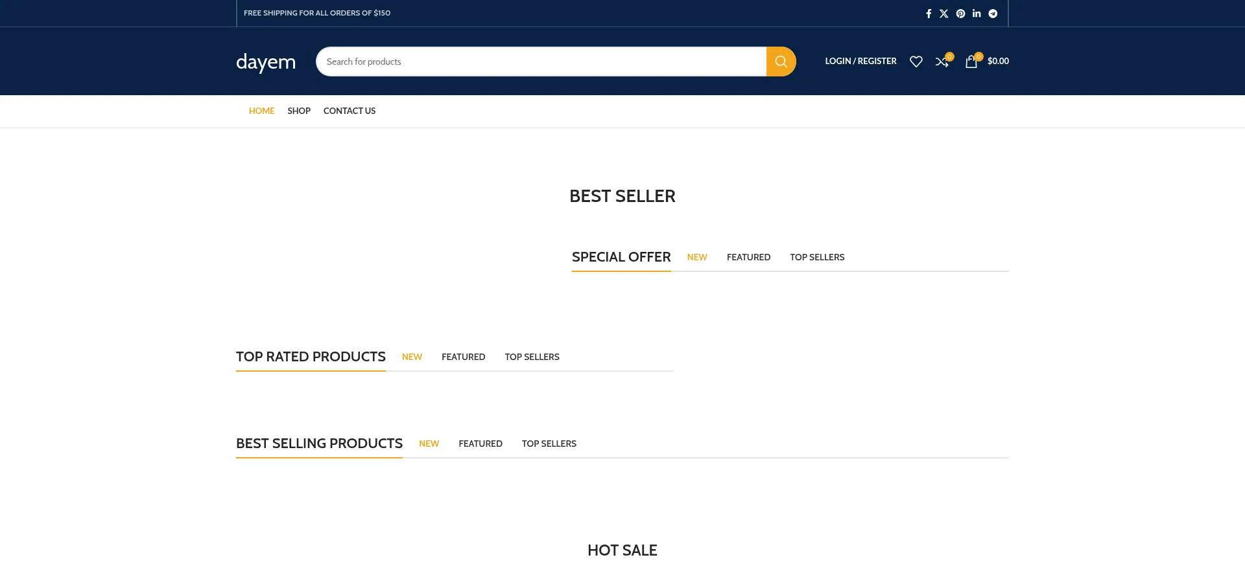This screenshot has height=575, width=1245.
Task: Select the Home navigation item
Action: pos(261,111)
